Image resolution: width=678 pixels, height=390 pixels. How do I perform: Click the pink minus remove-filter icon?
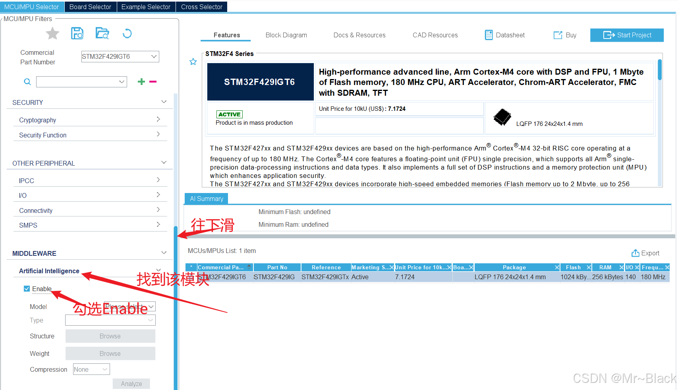tap(153, 81)
